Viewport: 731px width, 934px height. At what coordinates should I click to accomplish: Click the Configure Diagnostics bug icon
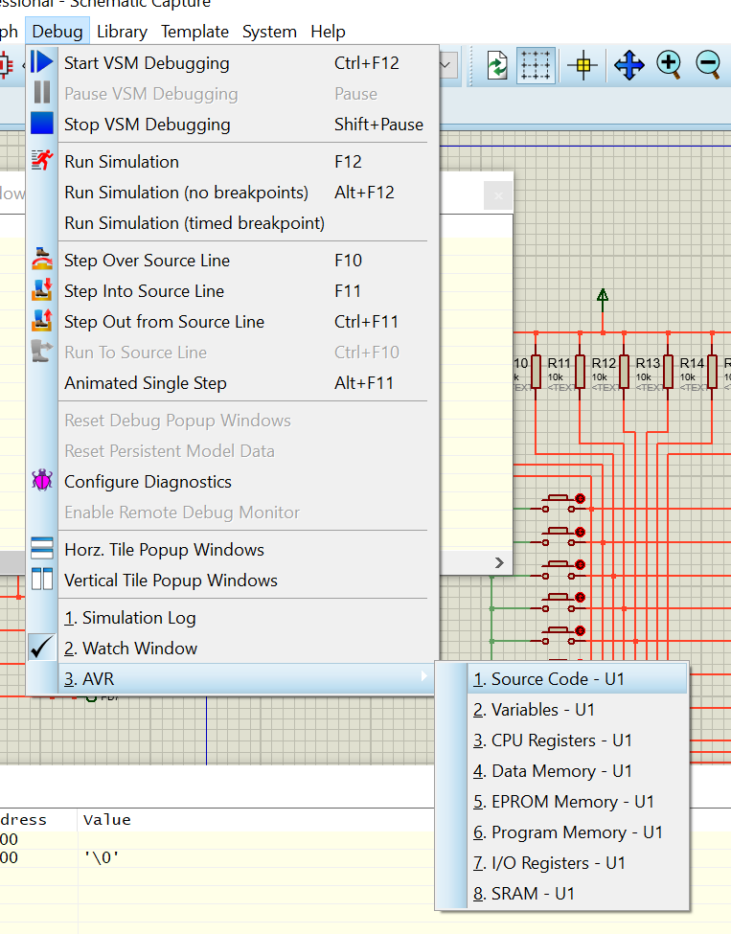42,481
